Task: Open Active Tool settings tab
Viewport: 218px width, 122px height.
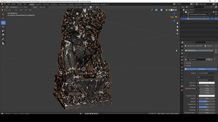Action: (182, 46)
